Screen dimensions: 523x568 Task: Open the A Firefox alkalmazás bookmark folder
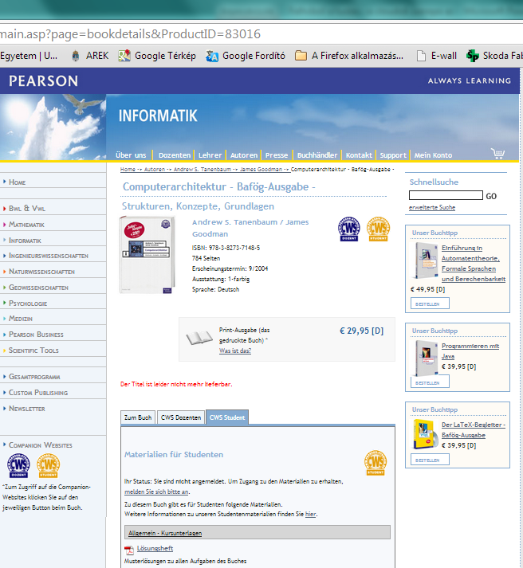pyautogui.click(x=349, y=56)
